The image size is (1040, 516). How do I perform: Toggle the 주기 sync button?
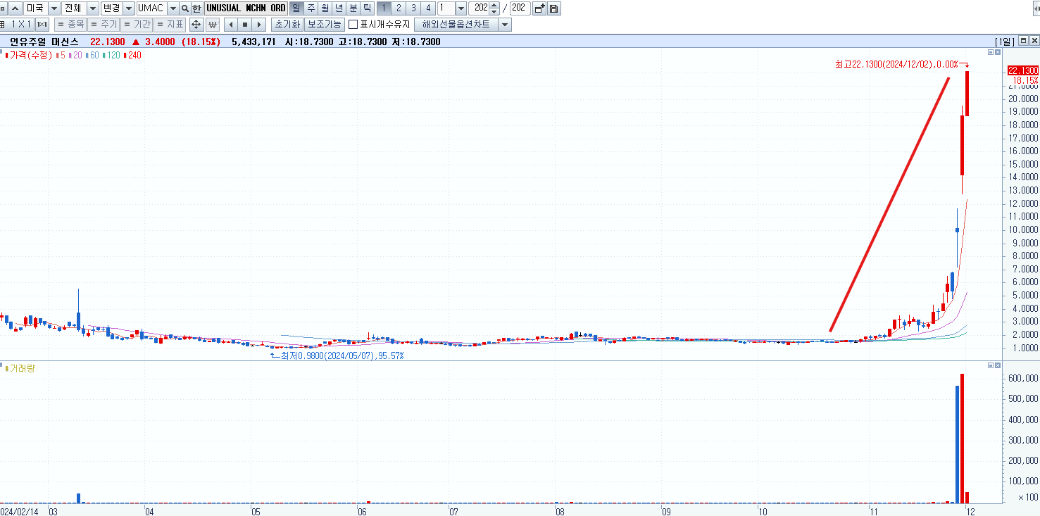tap(104, 25)
